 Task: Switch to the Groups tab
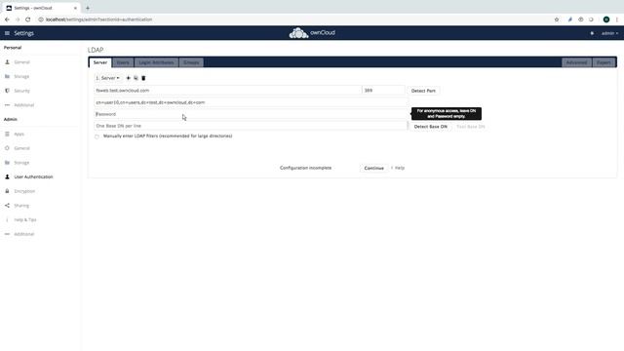coord(191,62)
